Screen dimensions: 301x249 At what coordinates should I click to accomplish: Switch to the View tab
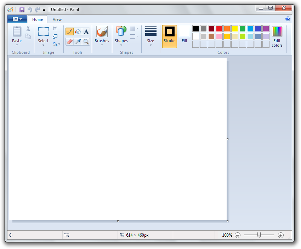57,19
